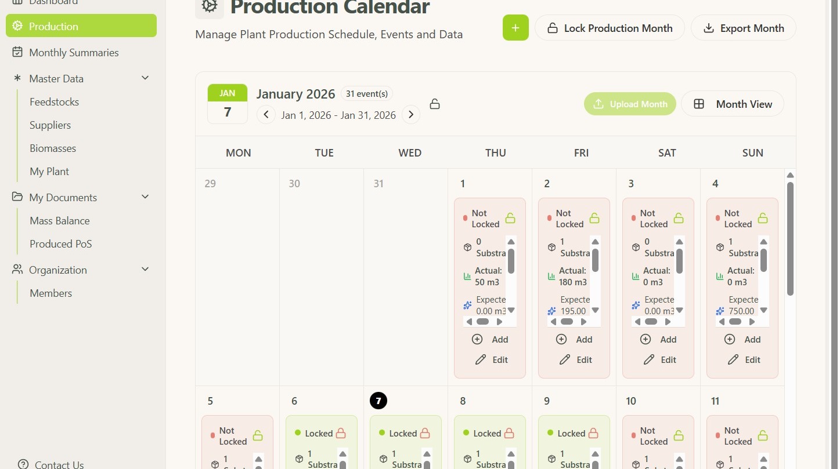Click the Export Month button
The height and width of the screenshot is (469, 840).
coord(743,28)
